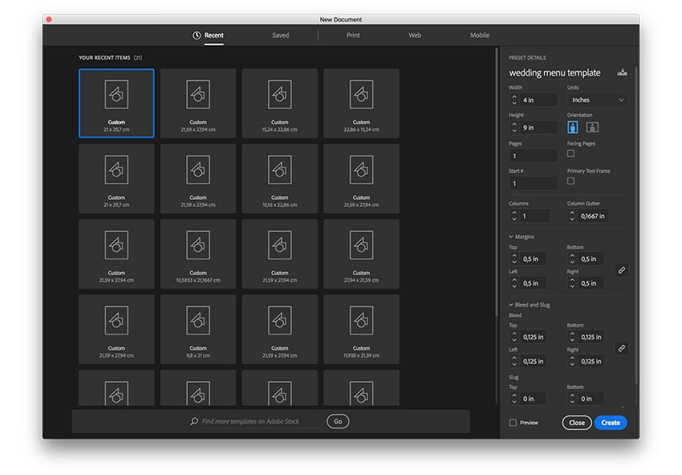
Task: Click the clock icon on Recent tab
Action: (x=197, y=35)
